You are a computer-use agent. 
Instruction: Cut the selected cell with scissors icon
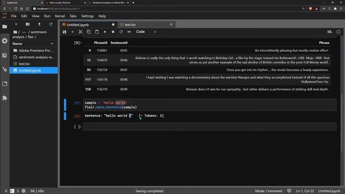tap(80, 32)
